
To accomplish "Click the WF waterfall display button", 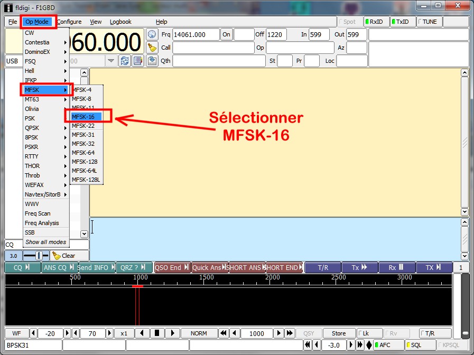I will [16, 333].
